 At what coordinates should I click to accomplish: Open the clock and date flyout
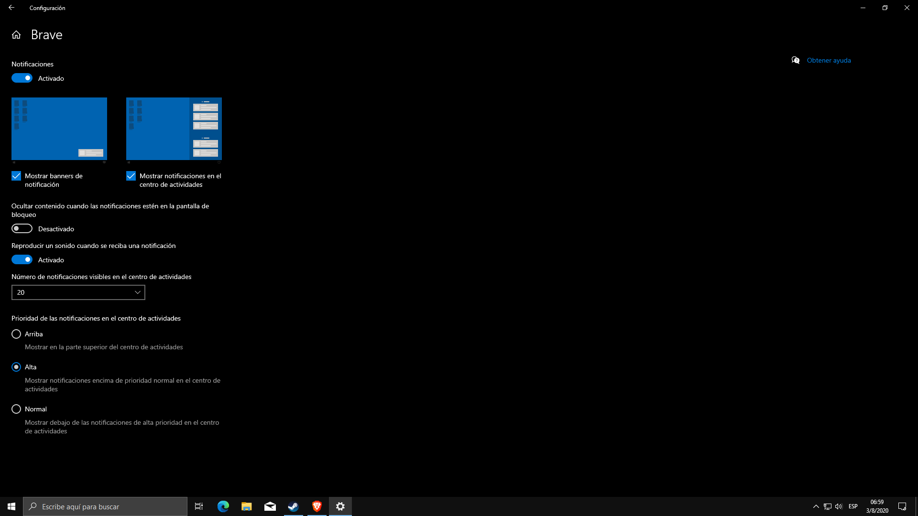877,506
